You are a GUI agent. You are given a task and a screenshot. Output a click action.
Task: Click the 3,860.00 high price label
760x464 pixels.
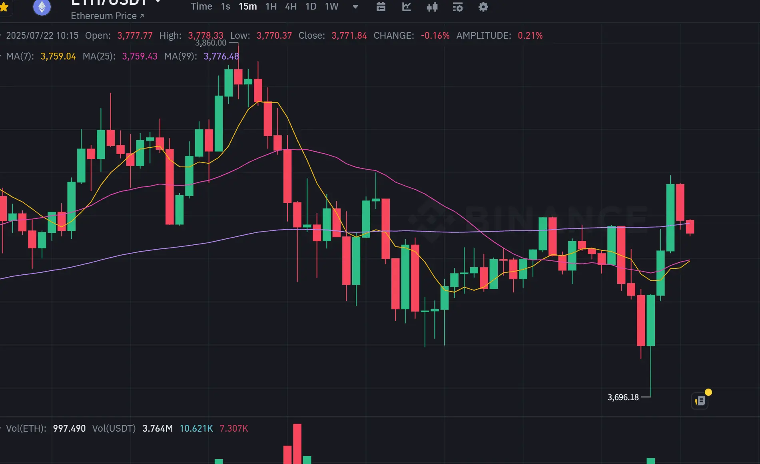pos(211,43)
